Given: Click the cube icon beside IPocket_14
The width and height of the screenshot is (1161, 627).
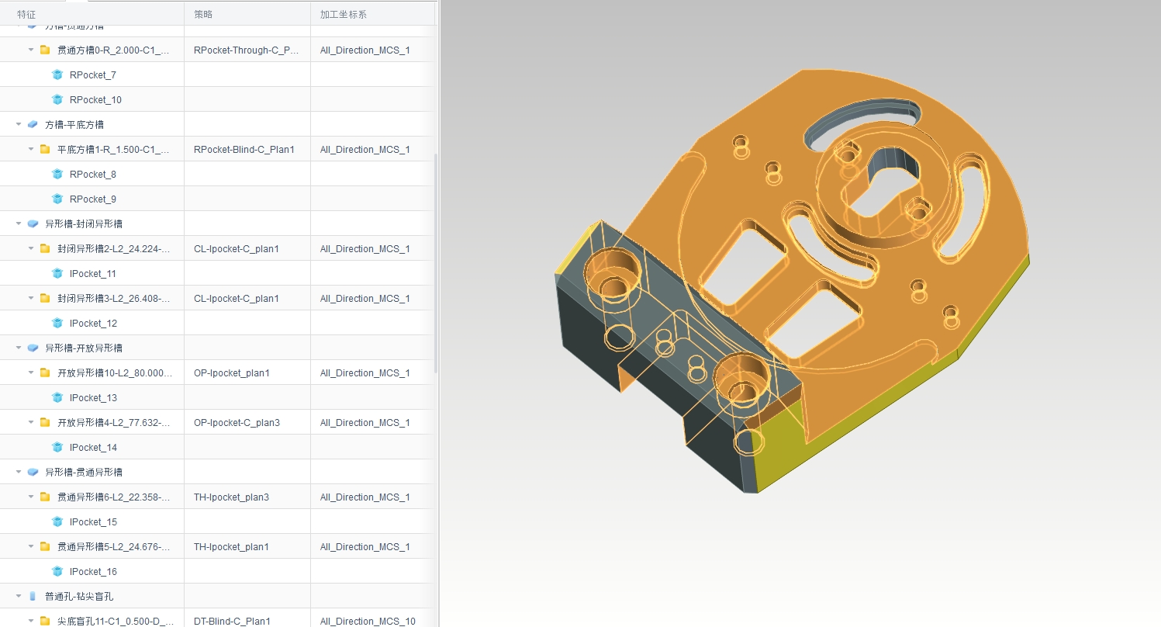Looking at the screenshot, I should pos(57,447).
